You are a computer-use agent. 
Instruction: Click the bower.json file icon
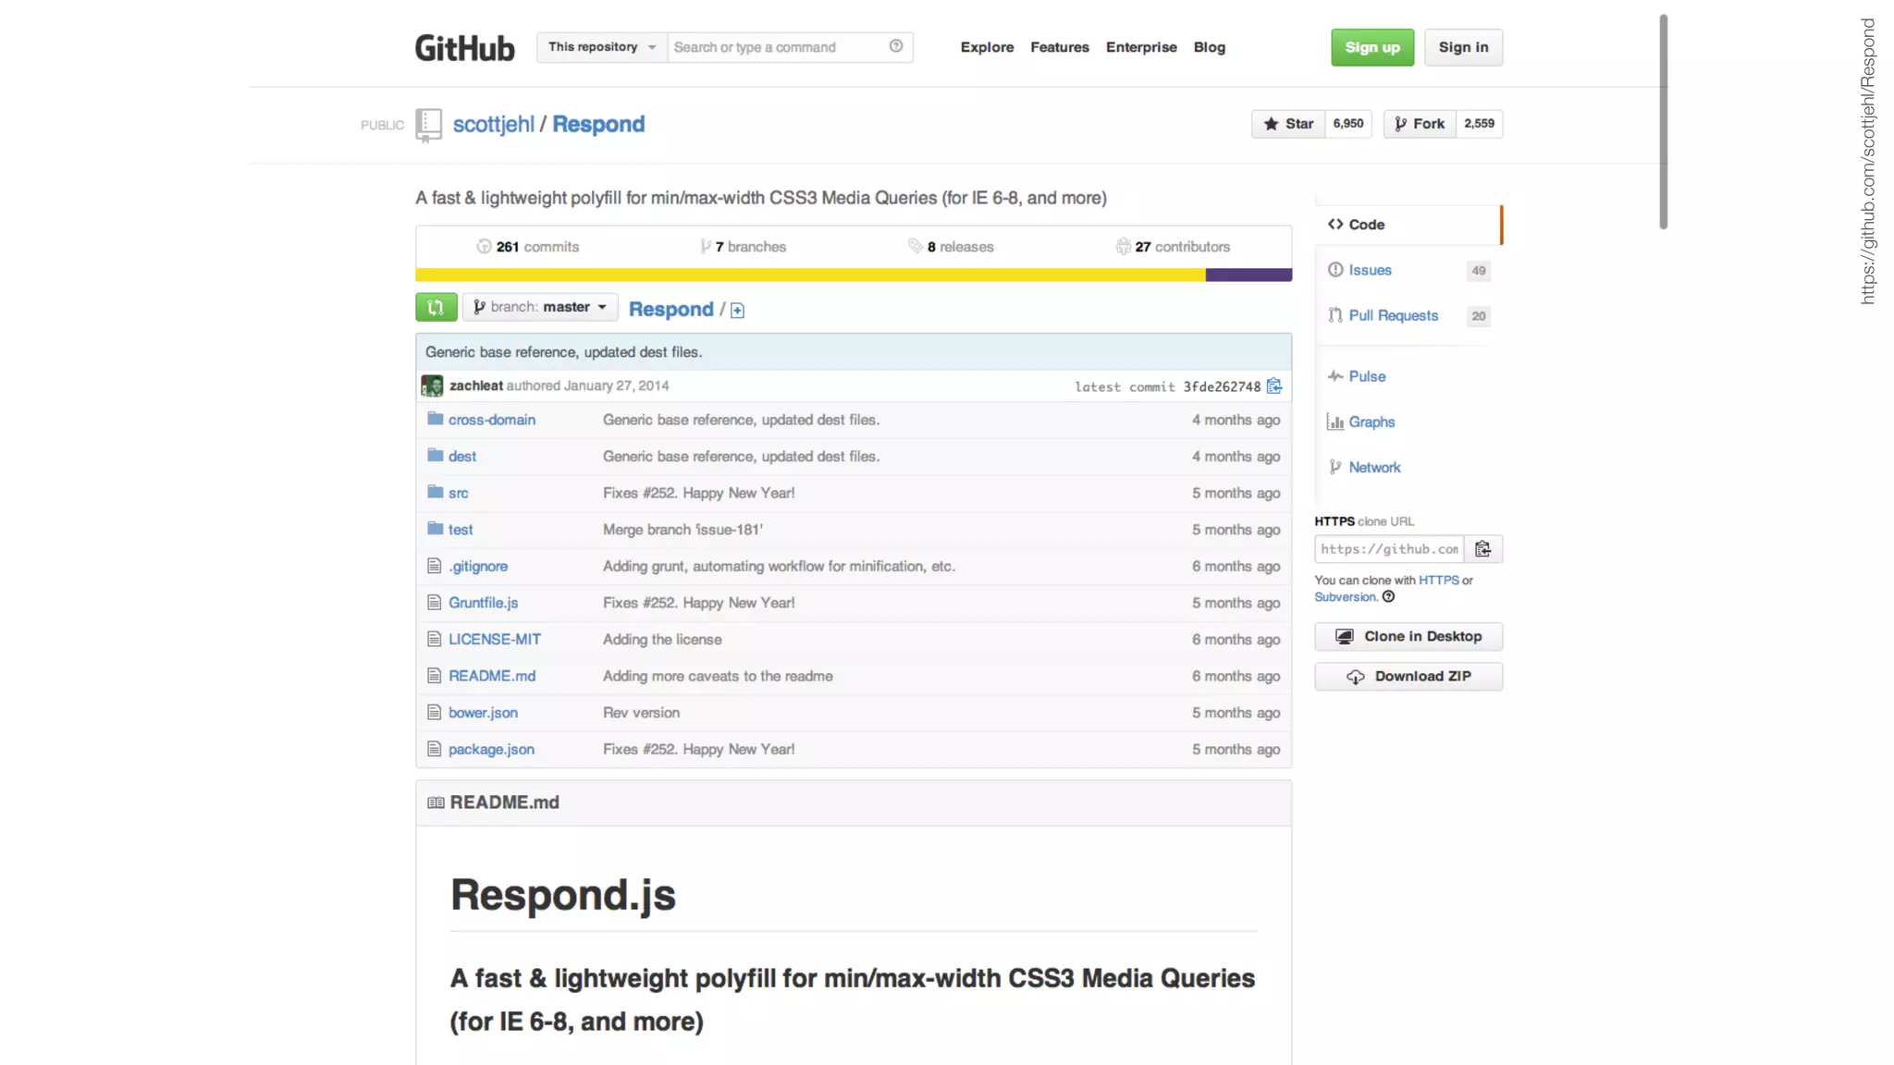(x=434, y=712)
